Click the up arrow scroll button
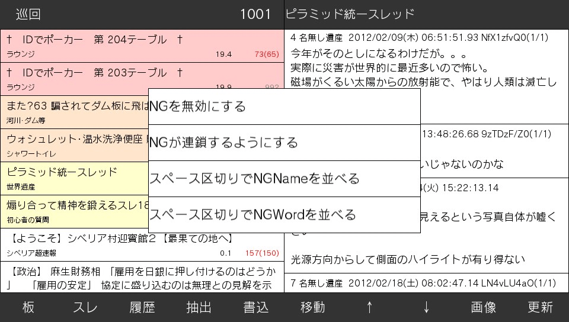Image resolution: width=569 pixels, height=322 pixels. 370,307
